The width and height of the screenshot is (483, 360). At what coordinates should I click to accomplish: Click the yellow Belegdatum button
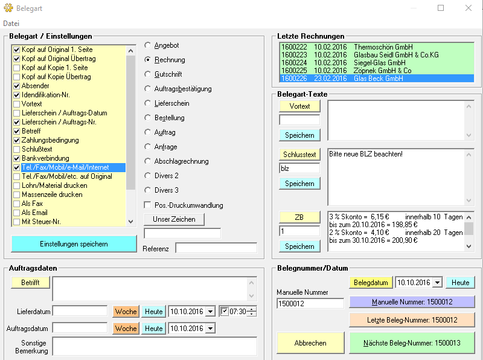[x=371, y=282]
